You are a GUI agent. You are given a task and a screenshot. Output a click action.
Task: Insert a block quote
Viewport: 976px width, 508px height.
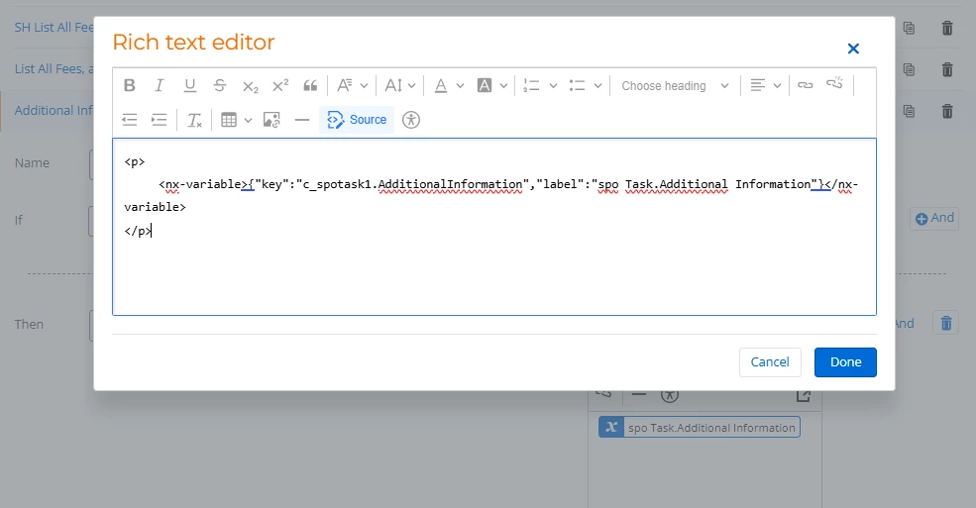coord(310,86)
